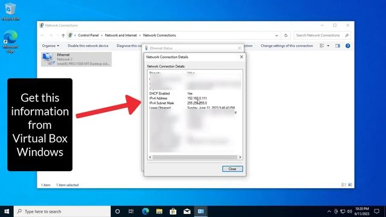
Task: Switch to large icons view in status bar
Action: click(x=350, y=185)
